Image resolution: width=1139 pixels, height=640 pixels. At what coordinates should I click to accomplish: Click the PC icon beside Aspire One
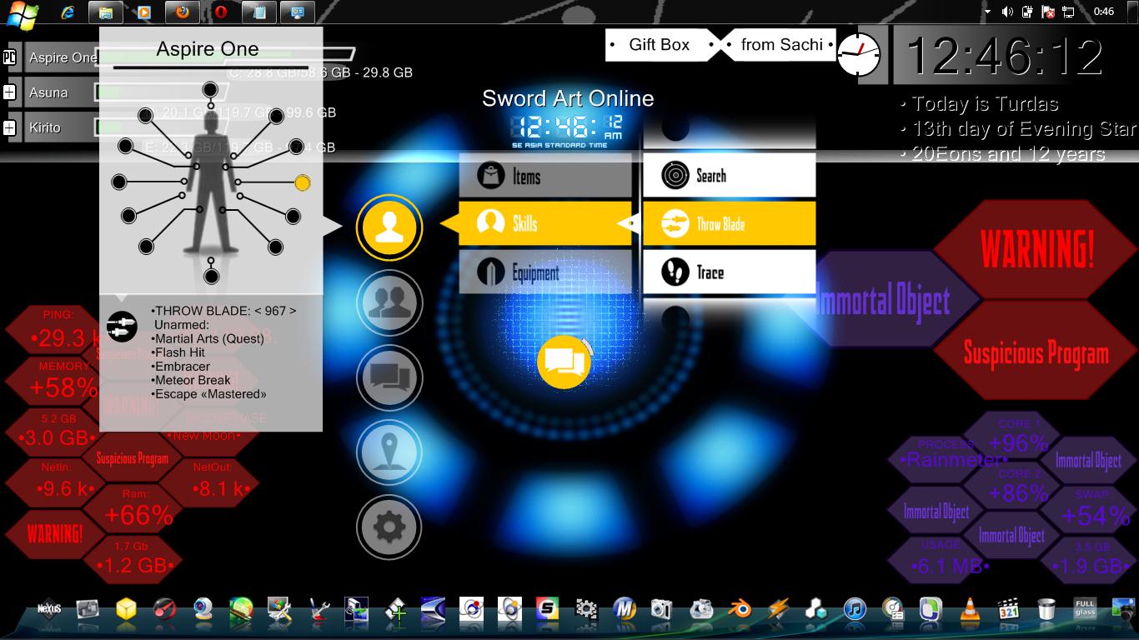[x=9, y=57]
